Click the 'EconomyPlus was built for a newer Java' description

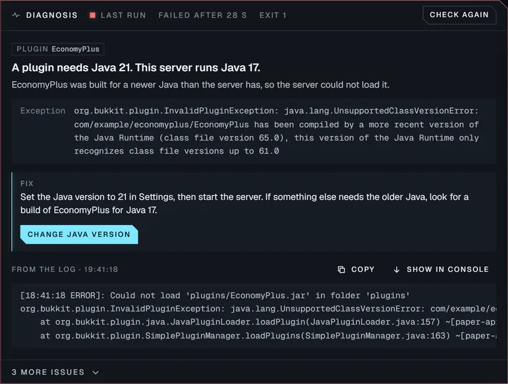coord(200,84)
